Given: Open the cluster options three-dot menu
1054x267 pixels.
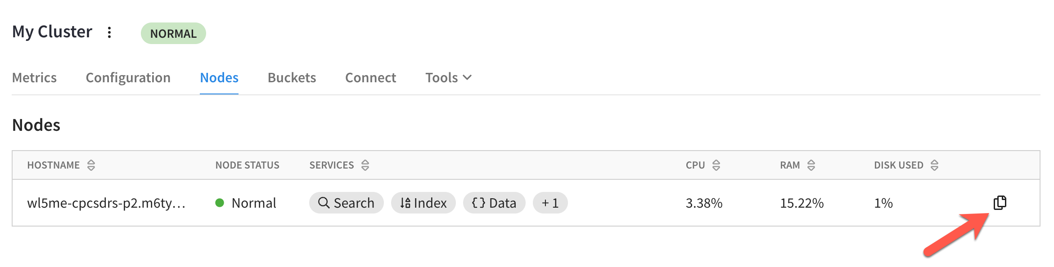Looking at the screenshot, I should tap(109, 32).
